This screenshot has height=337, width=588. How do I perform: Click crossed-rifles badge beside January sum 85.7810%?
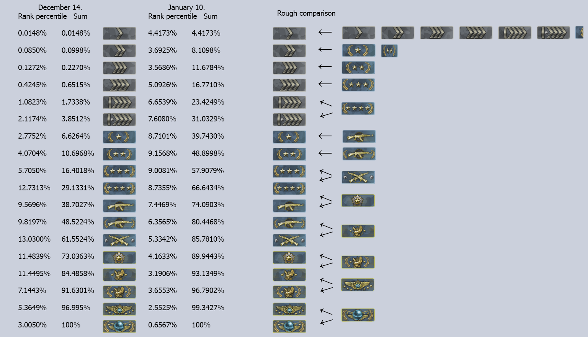coord(289,240)
